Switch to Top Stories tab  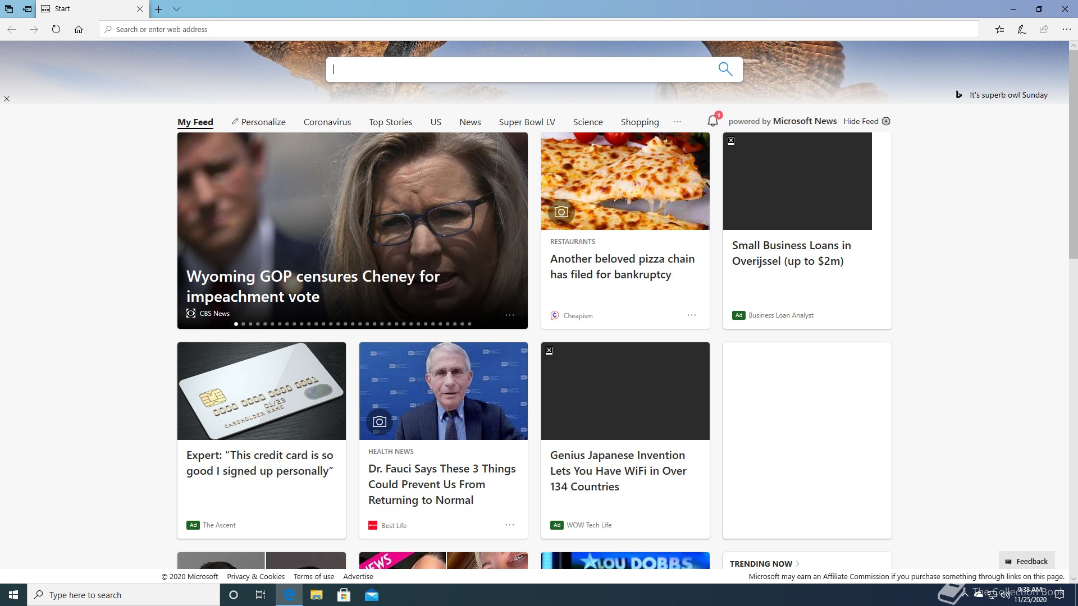(x=391, y=122)
